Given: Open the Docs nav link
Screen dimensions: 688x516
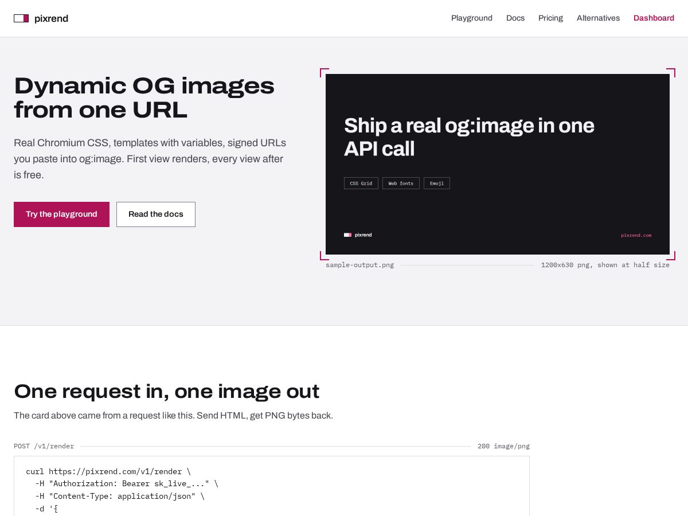Looking at the screenshot, I should coord(515,18).
